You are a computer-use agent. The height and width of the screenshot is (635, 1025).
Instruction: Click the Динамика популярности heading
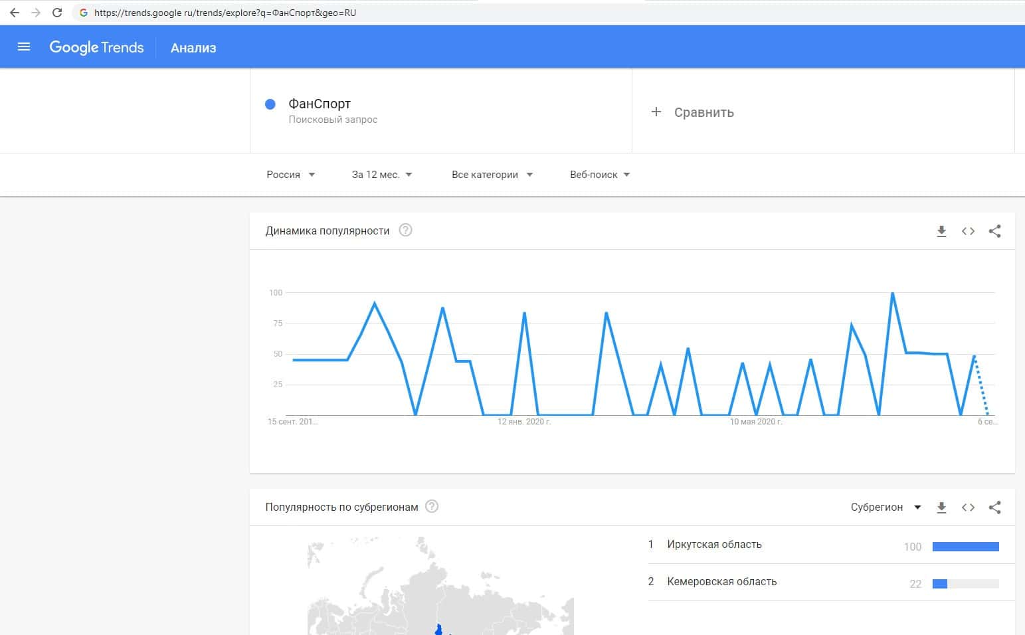[x=327, y=231]
